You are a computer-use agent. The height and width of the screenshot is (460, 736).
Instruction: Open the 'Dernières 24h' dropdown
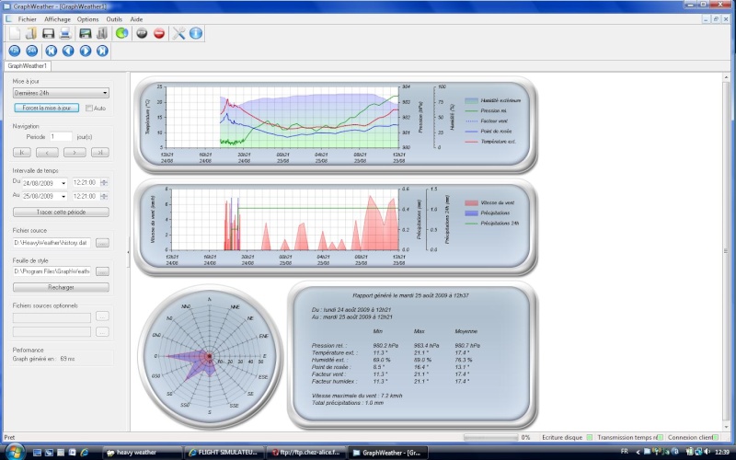[x=61, y=93]
